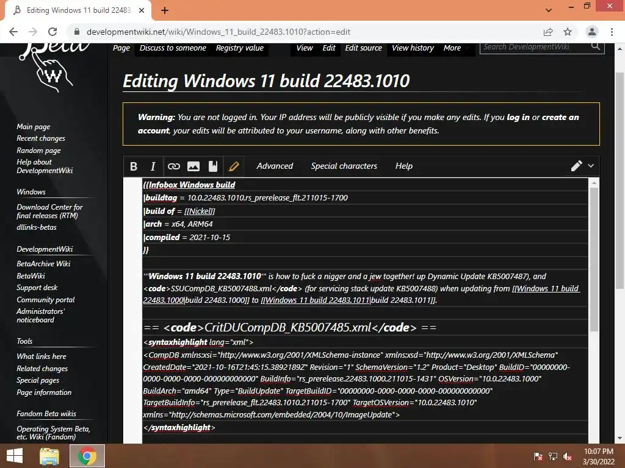Go back with browser back arrow

pos(13,32)
